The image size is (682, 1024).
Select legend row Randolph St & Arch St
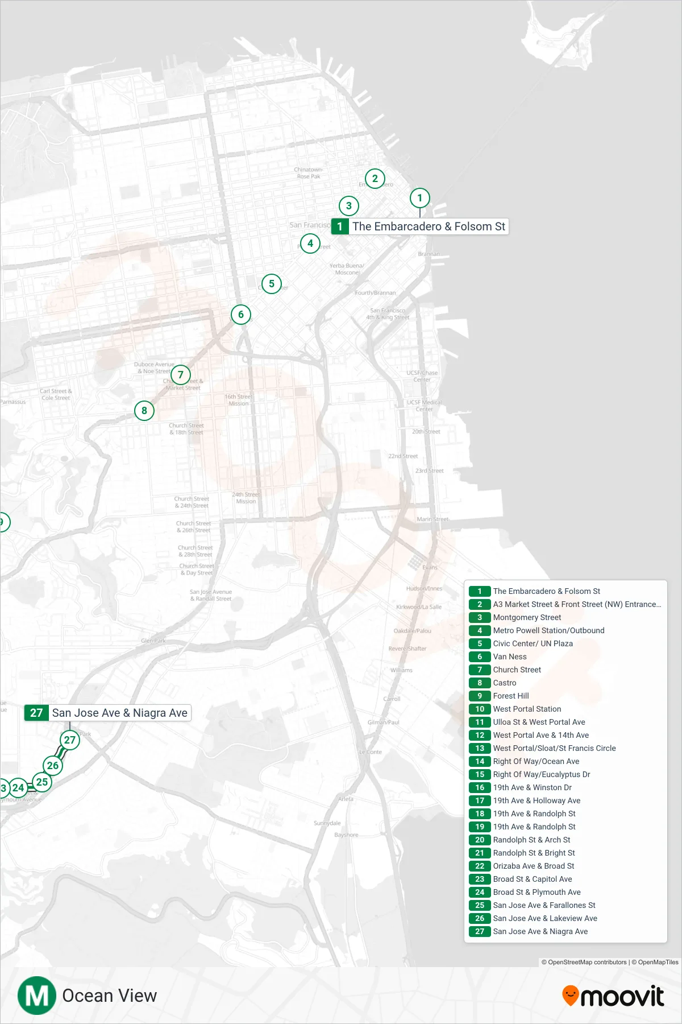tap(565, 840)
